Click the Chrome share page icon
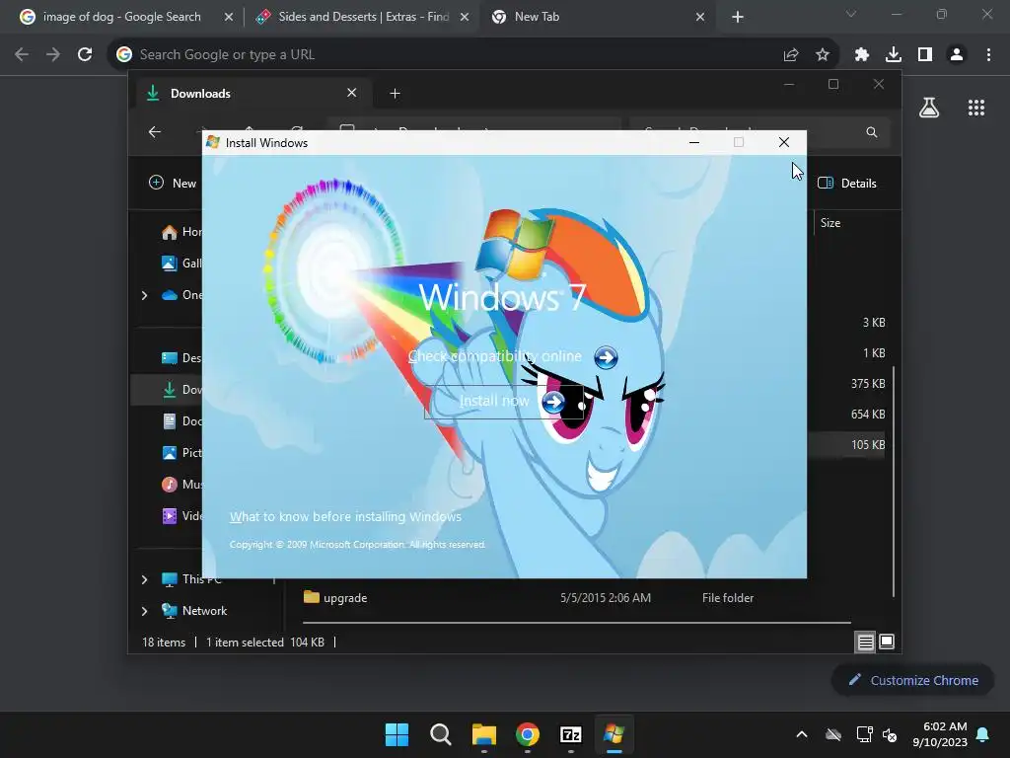Image resolution: width=1010 pixels, height=758 pixels. point(791,55)
